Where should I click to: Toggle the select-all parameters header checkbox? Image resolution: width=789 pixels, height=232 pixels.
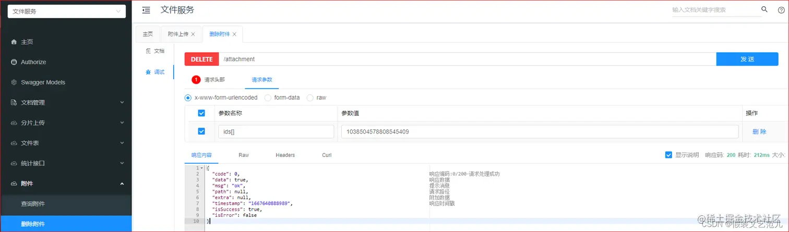[201, 113]
